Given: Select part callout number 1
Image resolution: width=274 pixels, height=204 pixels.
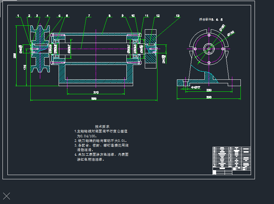Looking at the screenshot, I should pyautogui.click(x=18, y=16).
